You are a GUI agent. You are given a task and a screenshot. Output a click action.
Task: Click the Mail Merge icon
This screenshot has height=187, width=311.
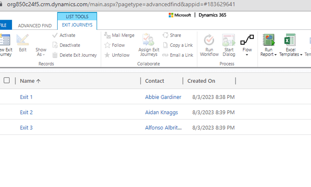click(x=107, y=35)
